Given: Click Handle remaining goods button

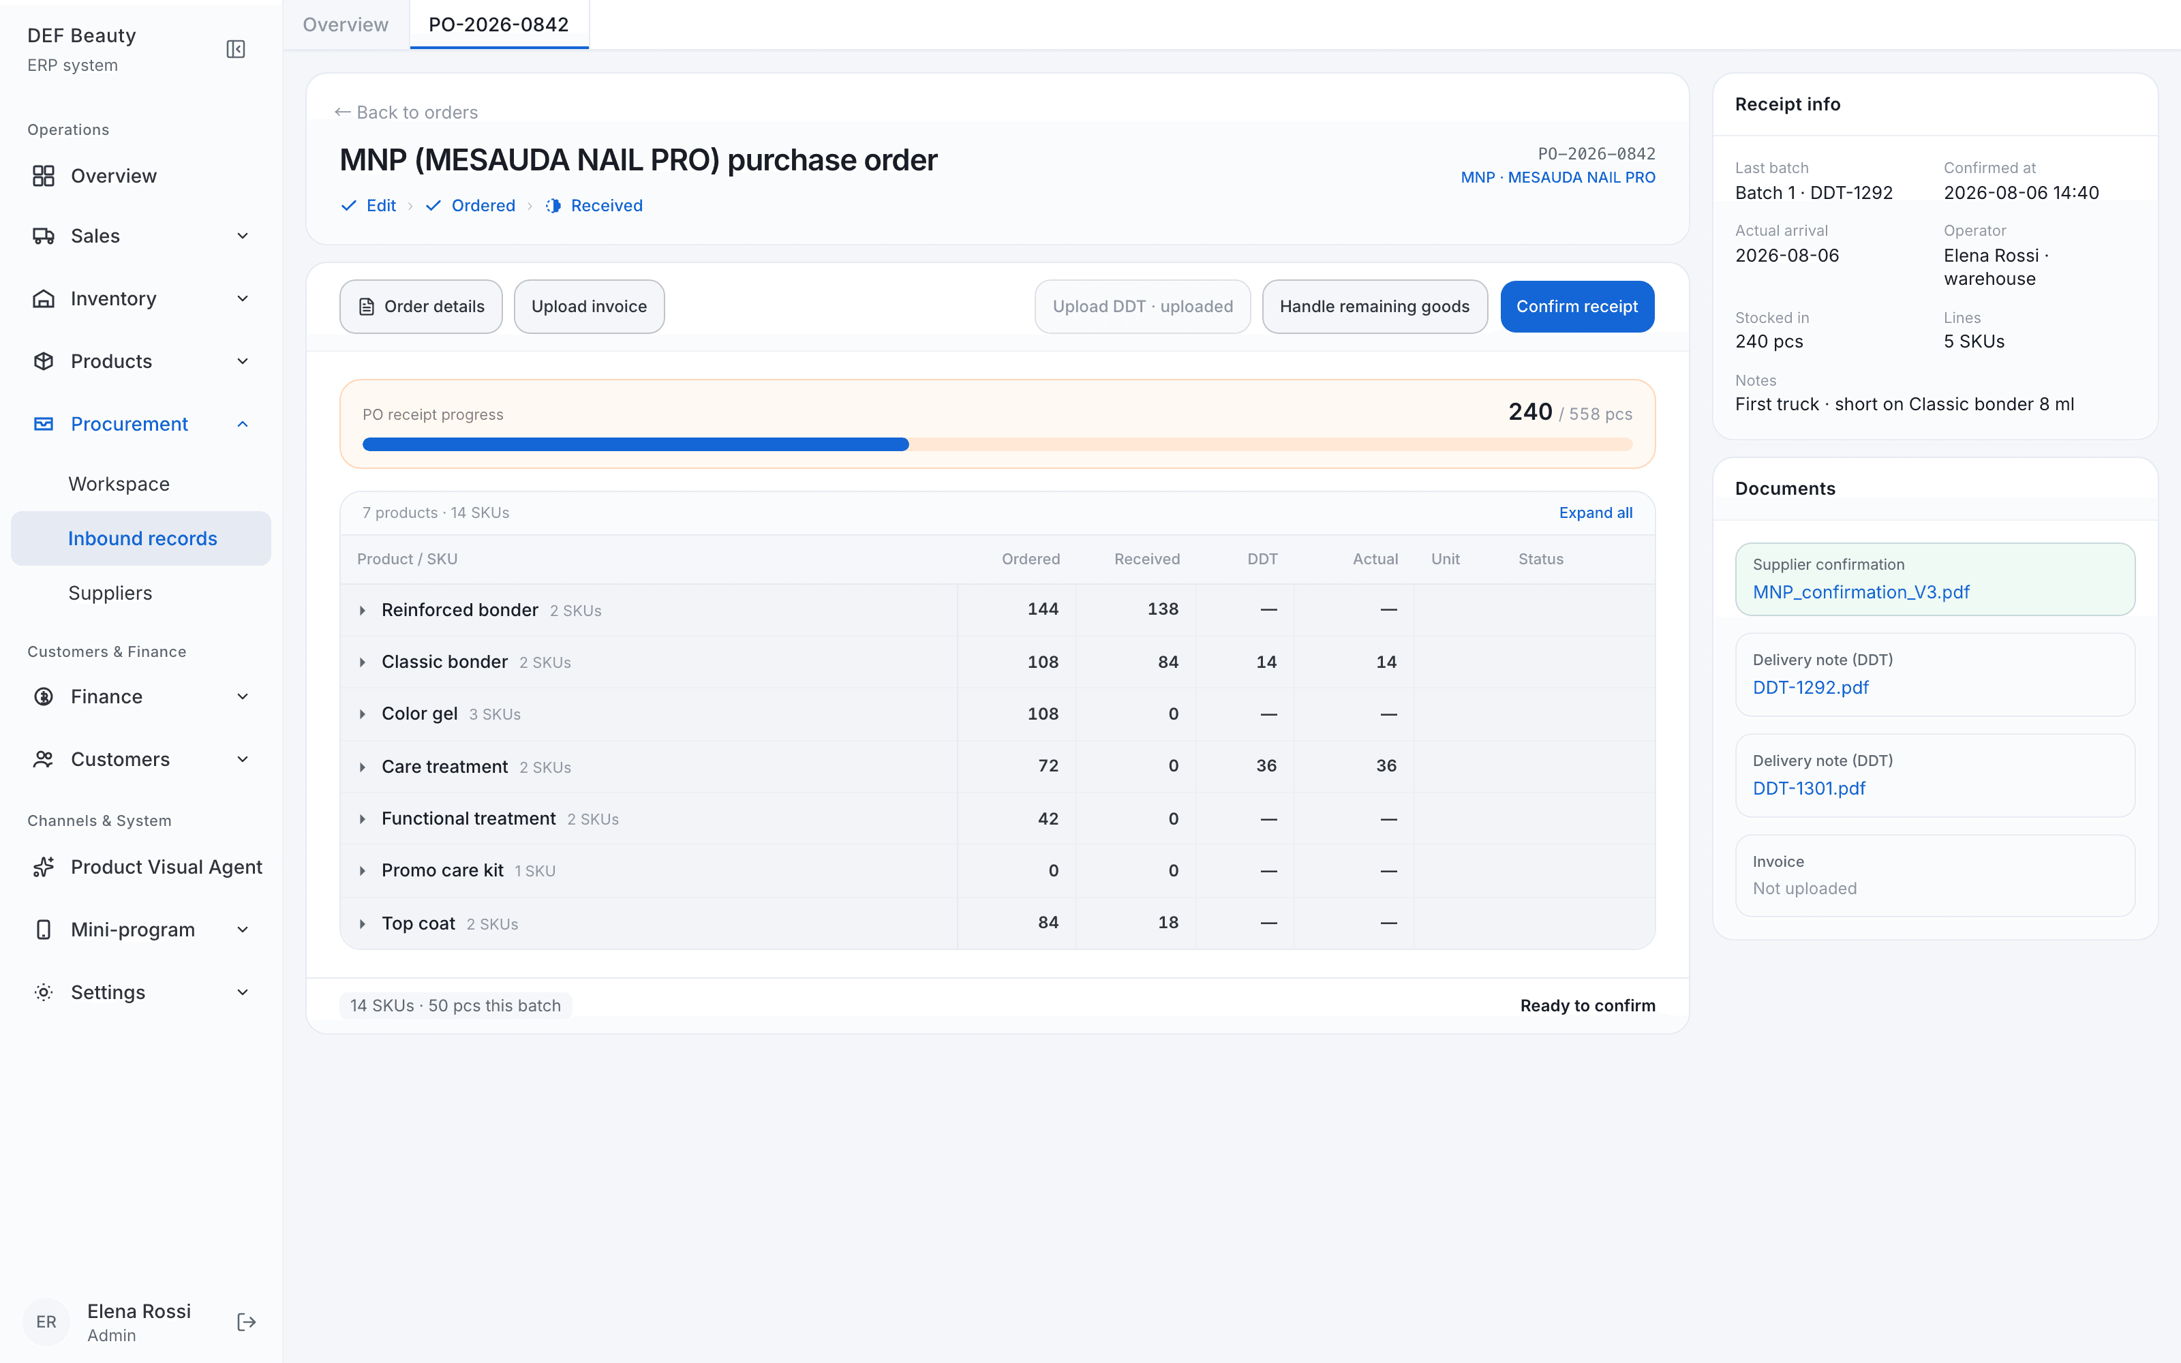Looking at the screenshot, I should tap(1375, 307).
